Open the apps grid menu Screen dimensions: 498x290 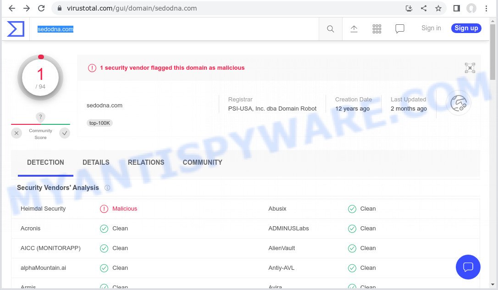click(376, 29)
